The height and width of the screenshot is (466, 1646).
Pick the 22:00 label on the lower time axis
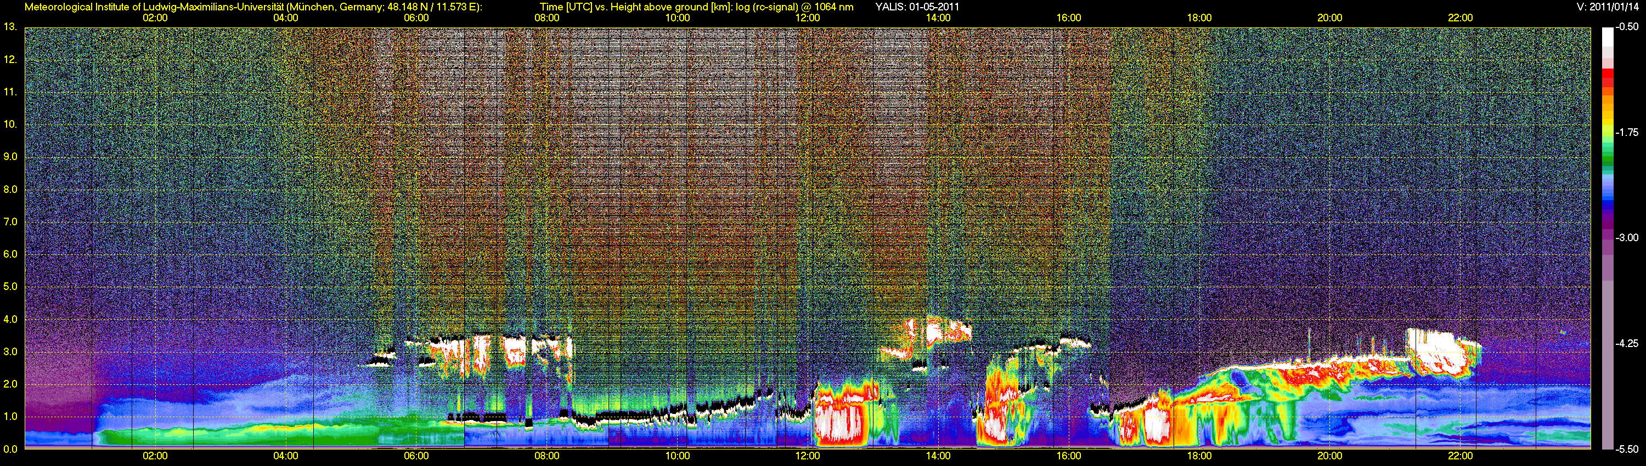coord(1461,456)
